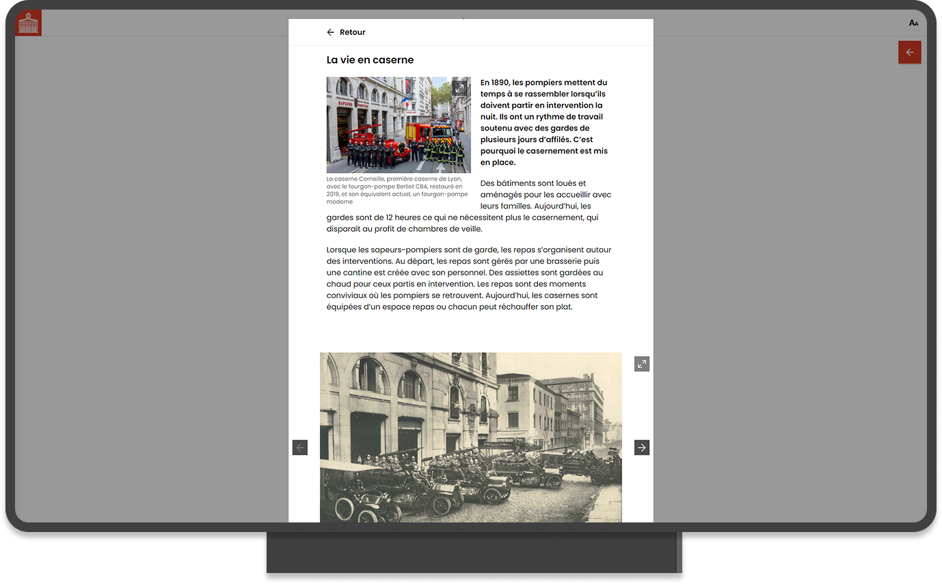Advance to the next carousel slide
This screenshot has width=942, height=584.
pyautogui.click(x=641, y=447)
